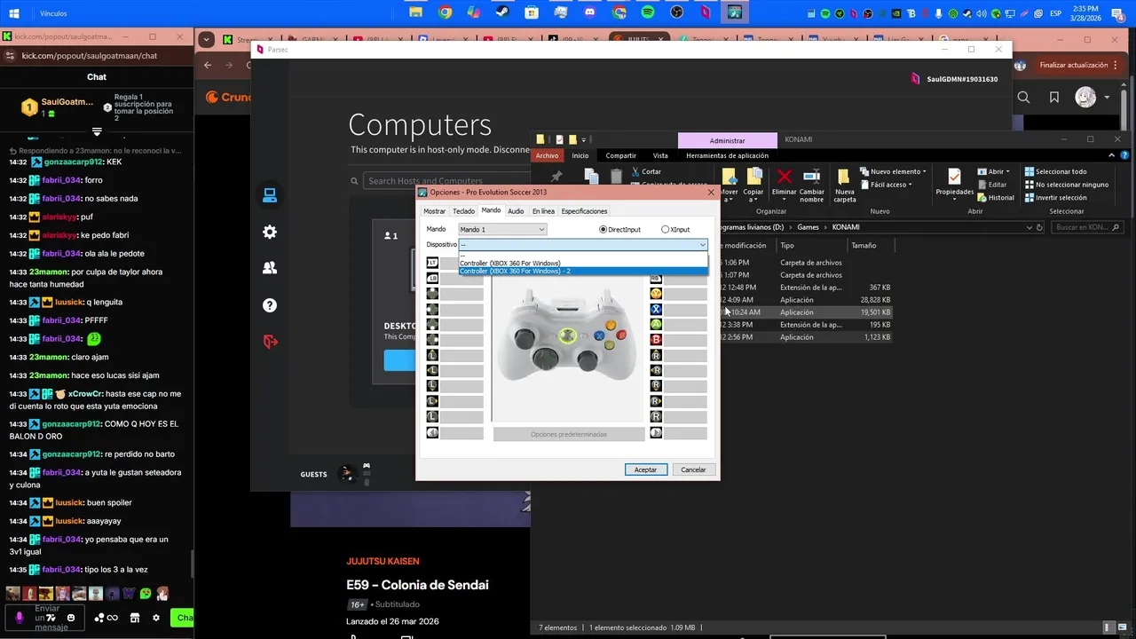The width and height of the screenshot is (1136, 639).
Task: Click the yellow Y button mapping icon
Action: [656, 294]
